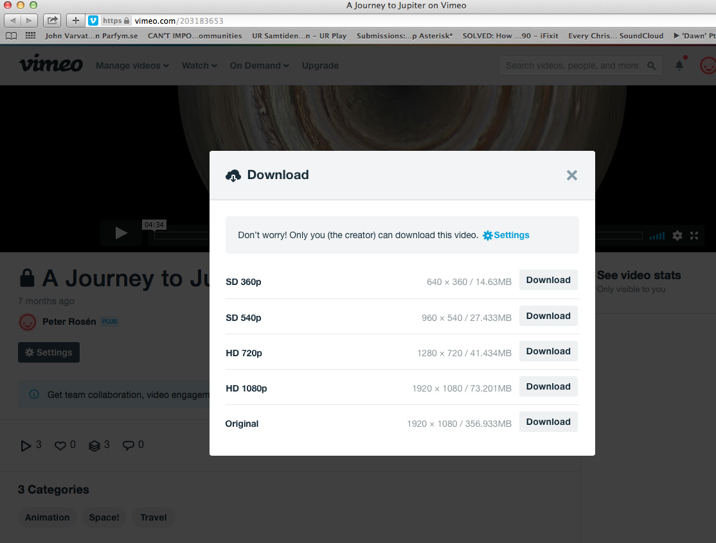
Task: Click the search videos input field
Action: click(572, 65)
